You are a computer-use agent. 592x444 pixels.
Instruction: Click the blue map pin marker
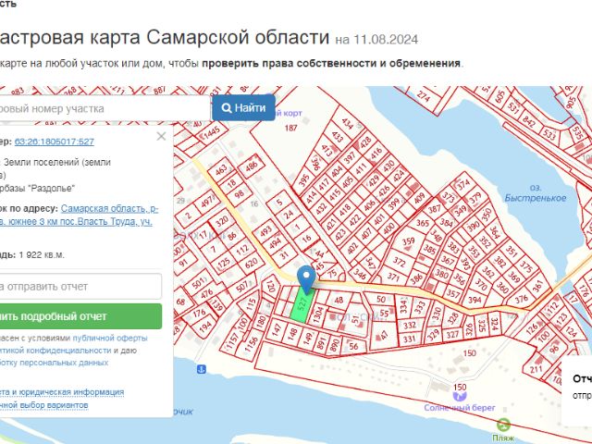pos(306,278)
